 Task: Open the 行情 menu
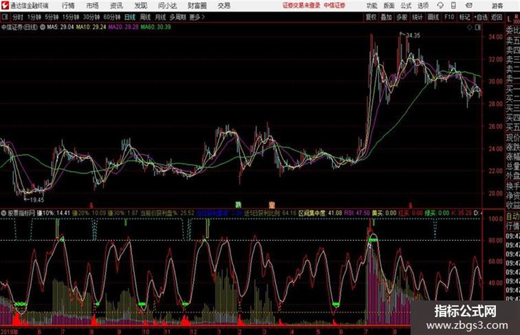(x=68, y=6)
